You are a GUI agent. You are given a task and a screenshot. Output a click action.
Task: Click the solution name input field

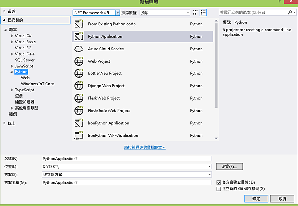tap(127, 183)
